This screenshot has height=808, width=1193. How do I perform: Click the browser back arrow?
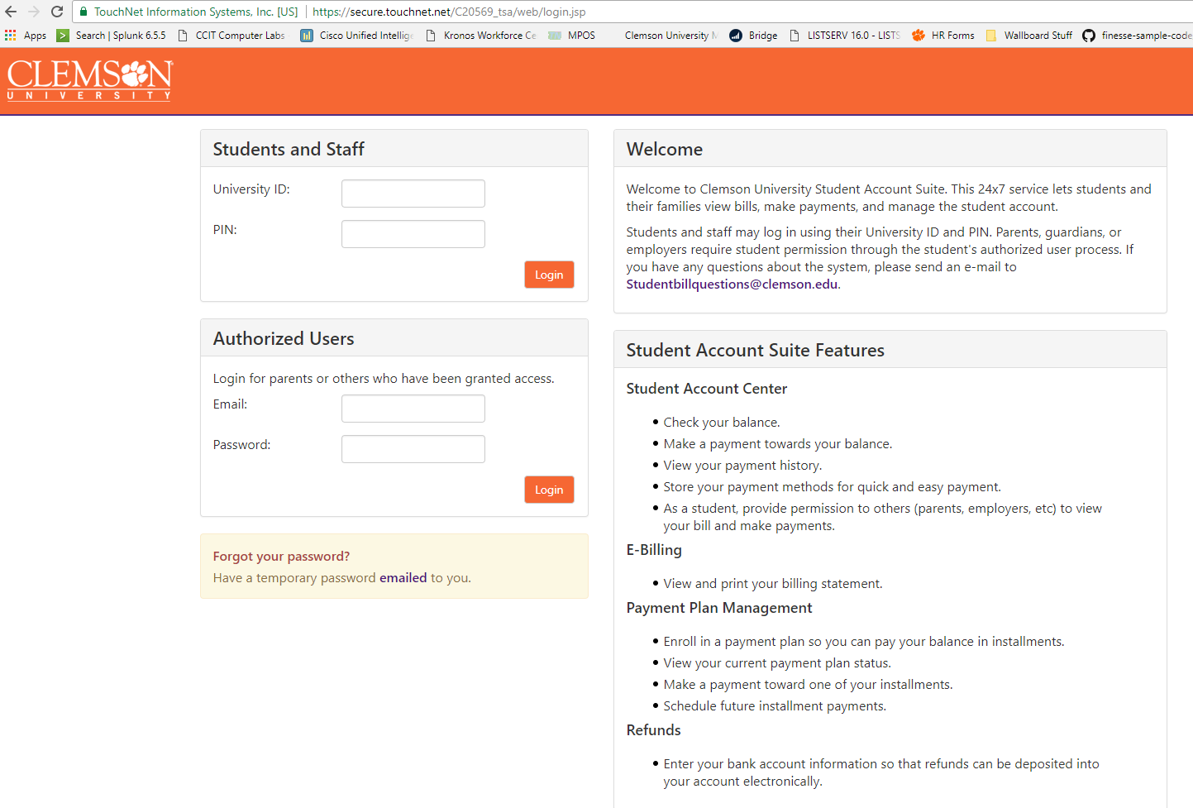(x=11, y=12)
